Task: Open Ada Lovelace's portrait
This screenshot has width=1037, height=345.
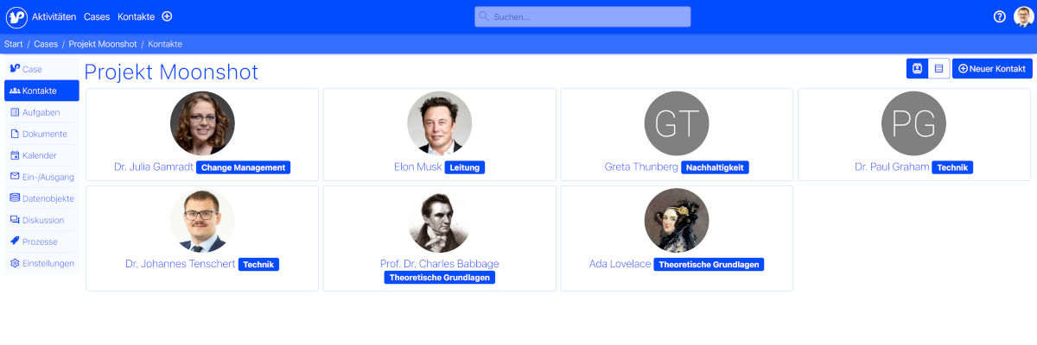Action: coord(677,221)
